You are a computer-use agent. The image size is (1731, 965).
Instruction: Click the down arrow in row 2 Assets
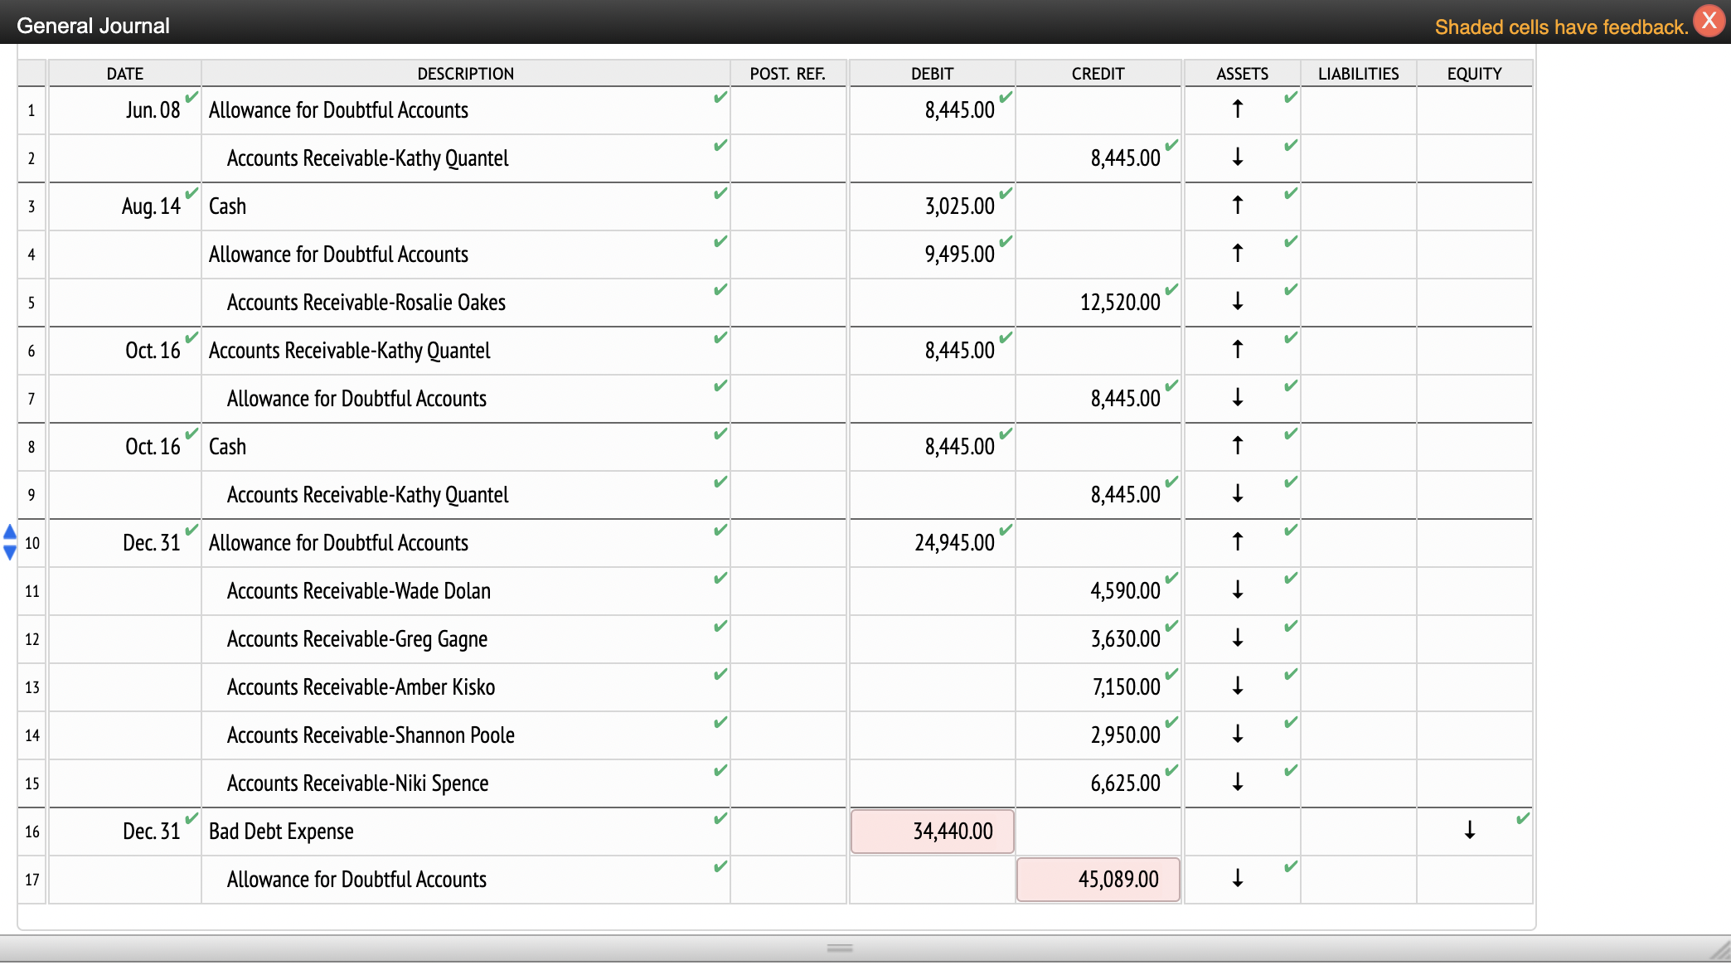tap(1237, 157)
